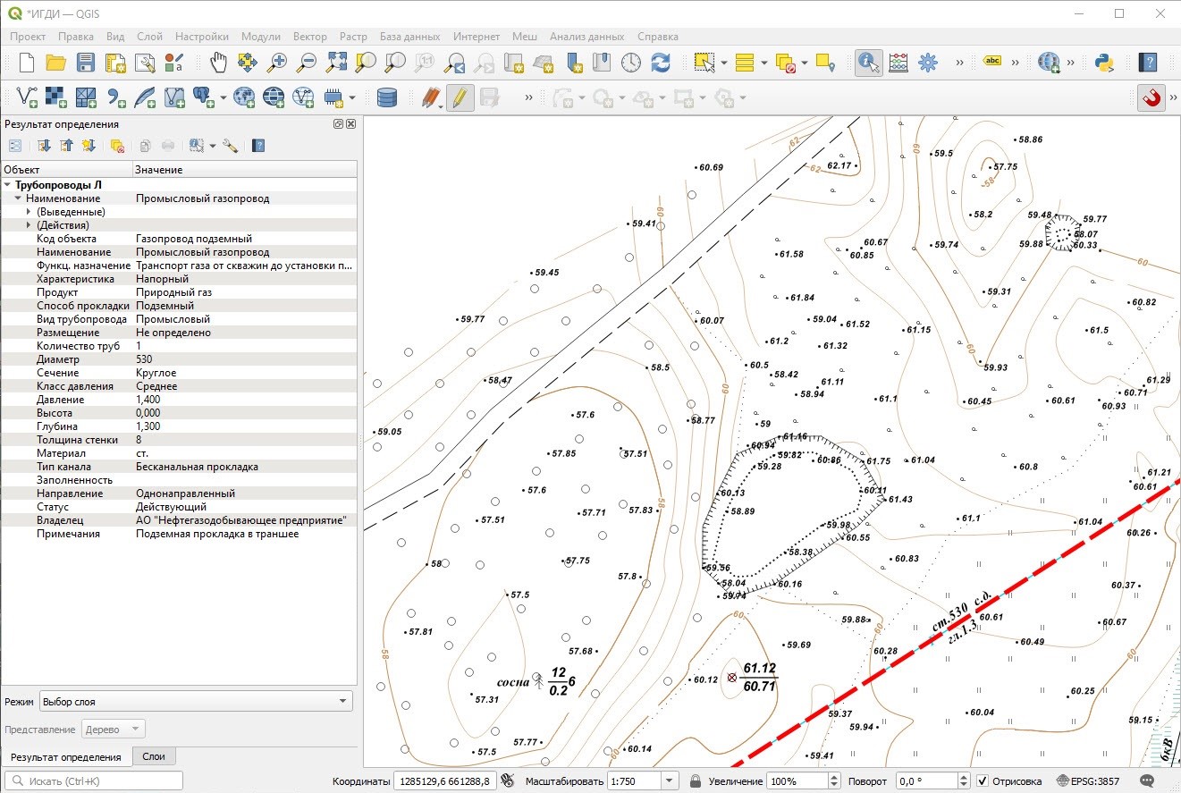Open Select by Value dropdown arrow
Screen dimensions: 1181x793
[763, 63]
